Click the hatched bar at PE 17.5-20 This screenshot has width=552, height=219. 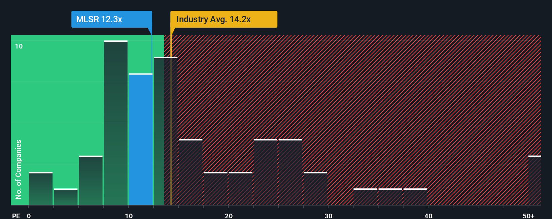(215, 189)
